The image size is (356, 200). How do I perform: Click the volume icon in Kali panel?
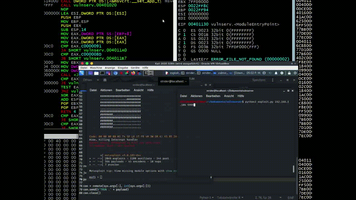(270, 73)
